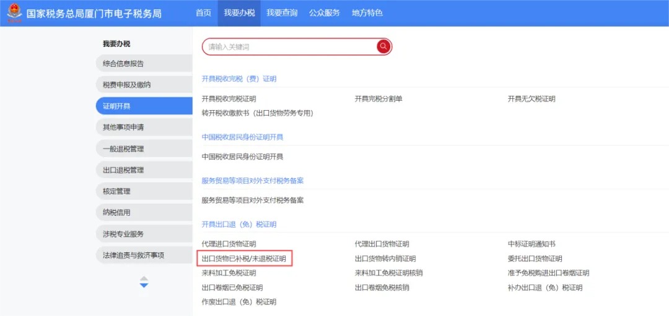Switch to 我要查询 tab

pyautogui.click(x=282, y=13)
